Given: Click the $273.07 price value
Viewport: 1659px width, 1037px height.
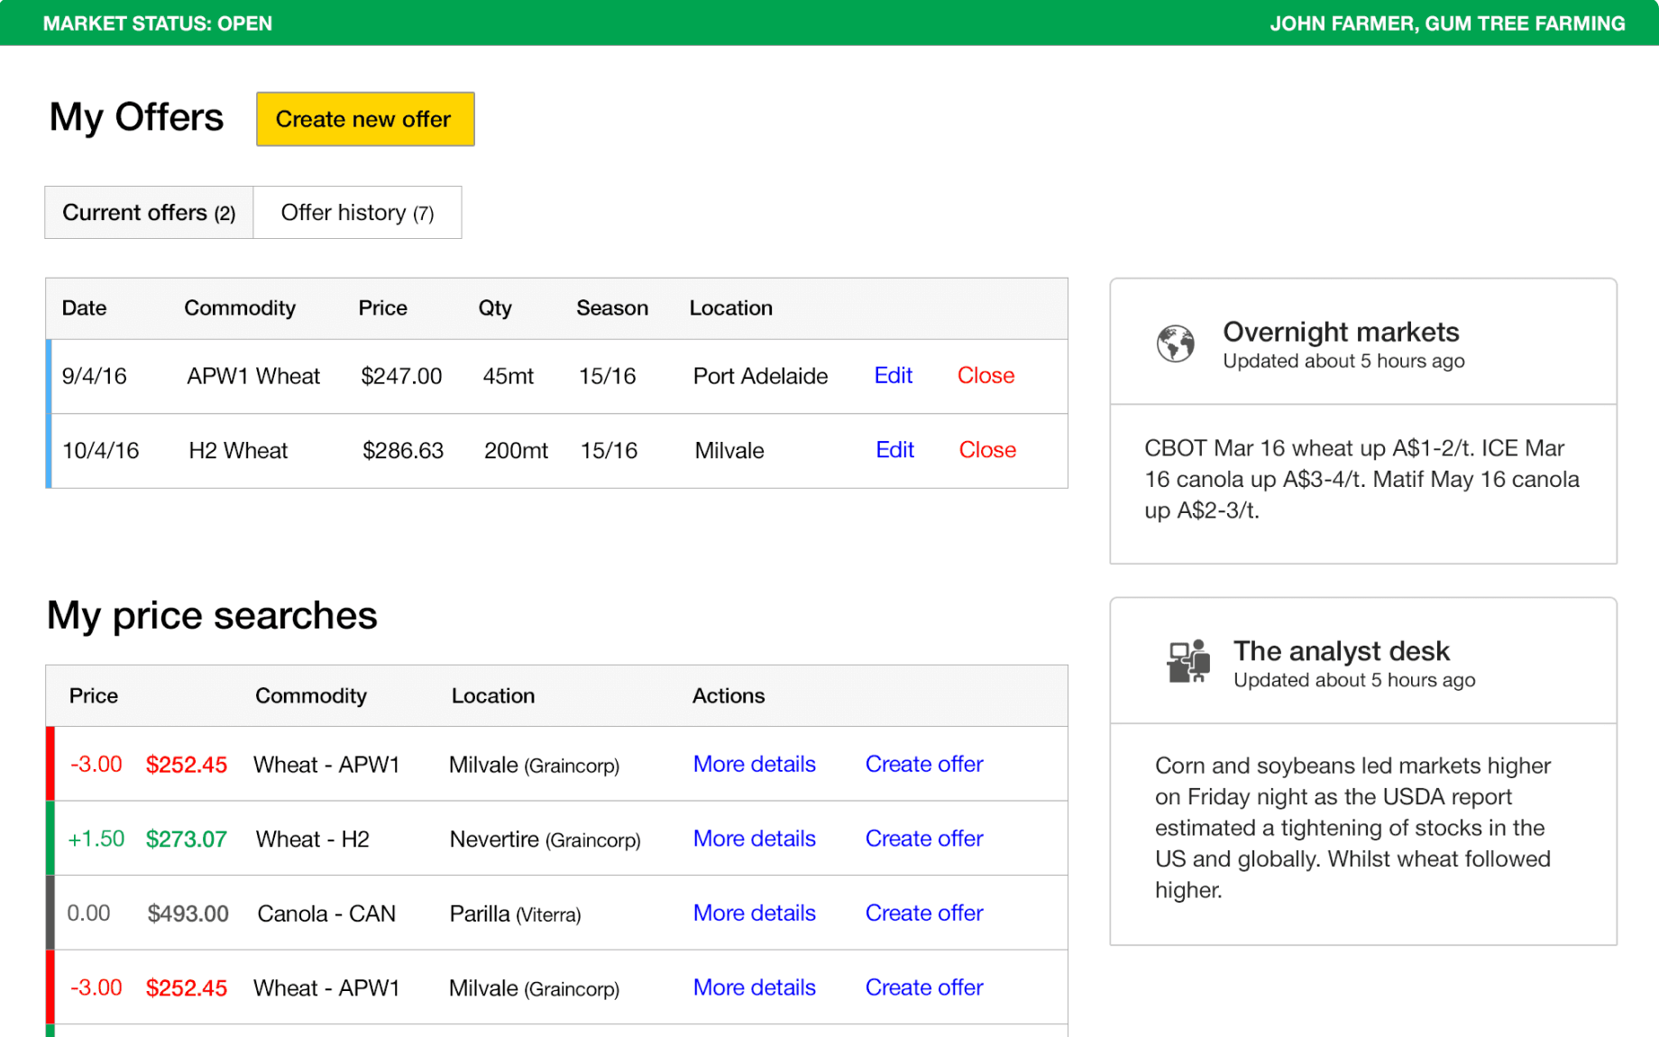Looking at the screenshot, I should [187, 840].
